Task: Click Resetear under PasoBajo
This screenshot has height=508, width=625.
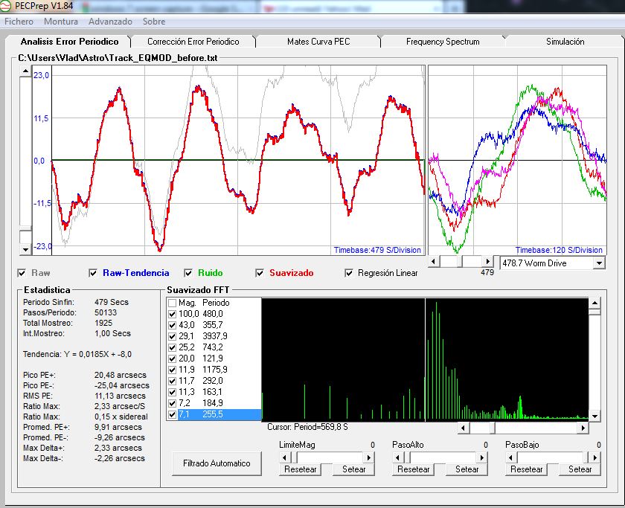Action: pos(527,469)
